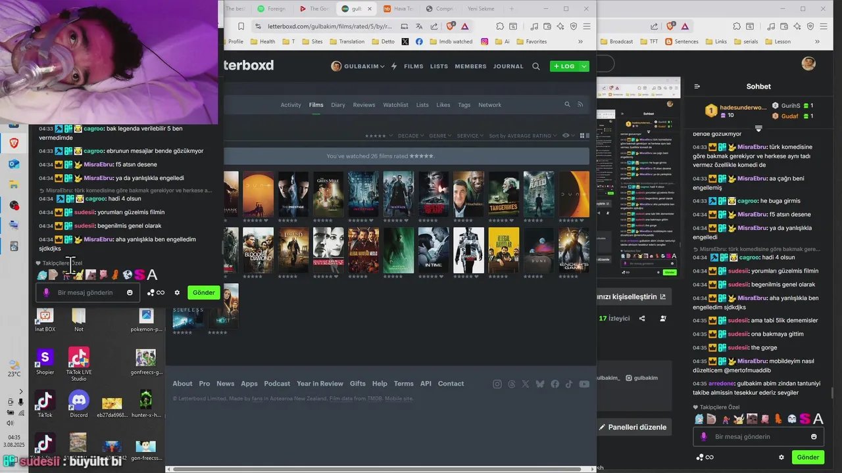Open the Leo AI sparkle icon in Letterboxd window
Screen dimensions: 842x473
[560, 26]
